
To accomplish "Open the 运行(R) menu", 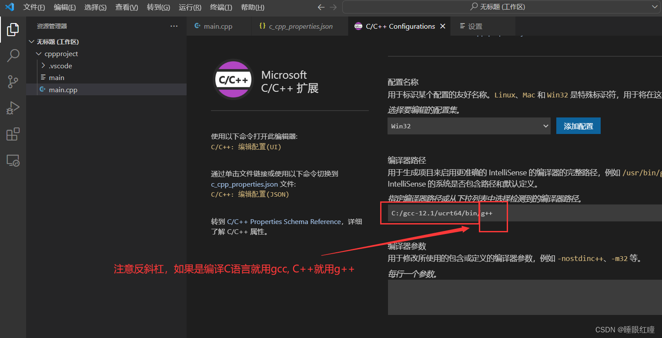I will (x=190, y=7).
